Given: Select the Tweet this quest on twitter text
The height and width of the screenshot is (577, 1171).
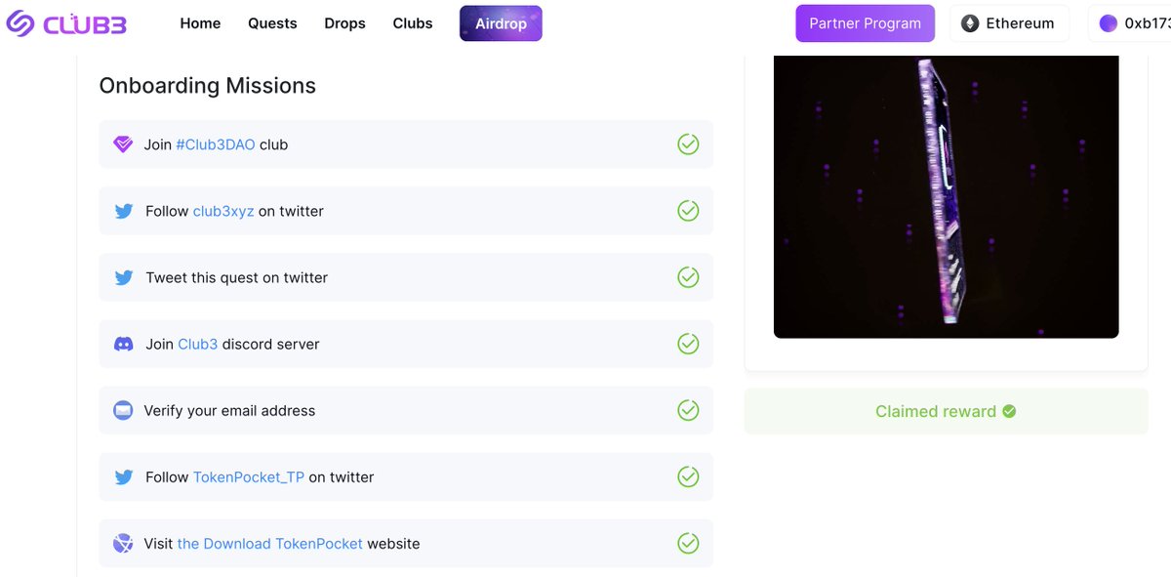Looking at the screenshot, I should [x=237, y=277].
